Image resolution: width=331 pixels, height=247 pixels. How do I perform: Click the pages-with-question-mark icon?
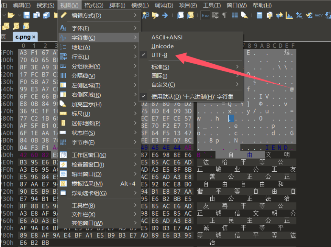269,15
